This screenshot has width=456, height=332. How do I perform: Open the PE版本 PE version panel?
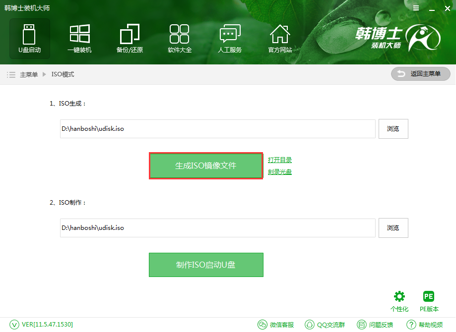428,300
